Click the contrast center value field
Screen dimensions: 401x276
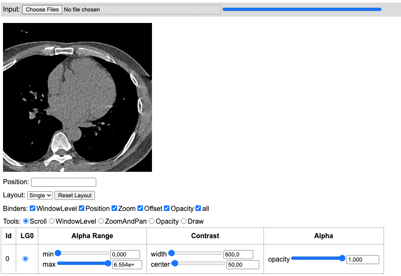[242, 265]
